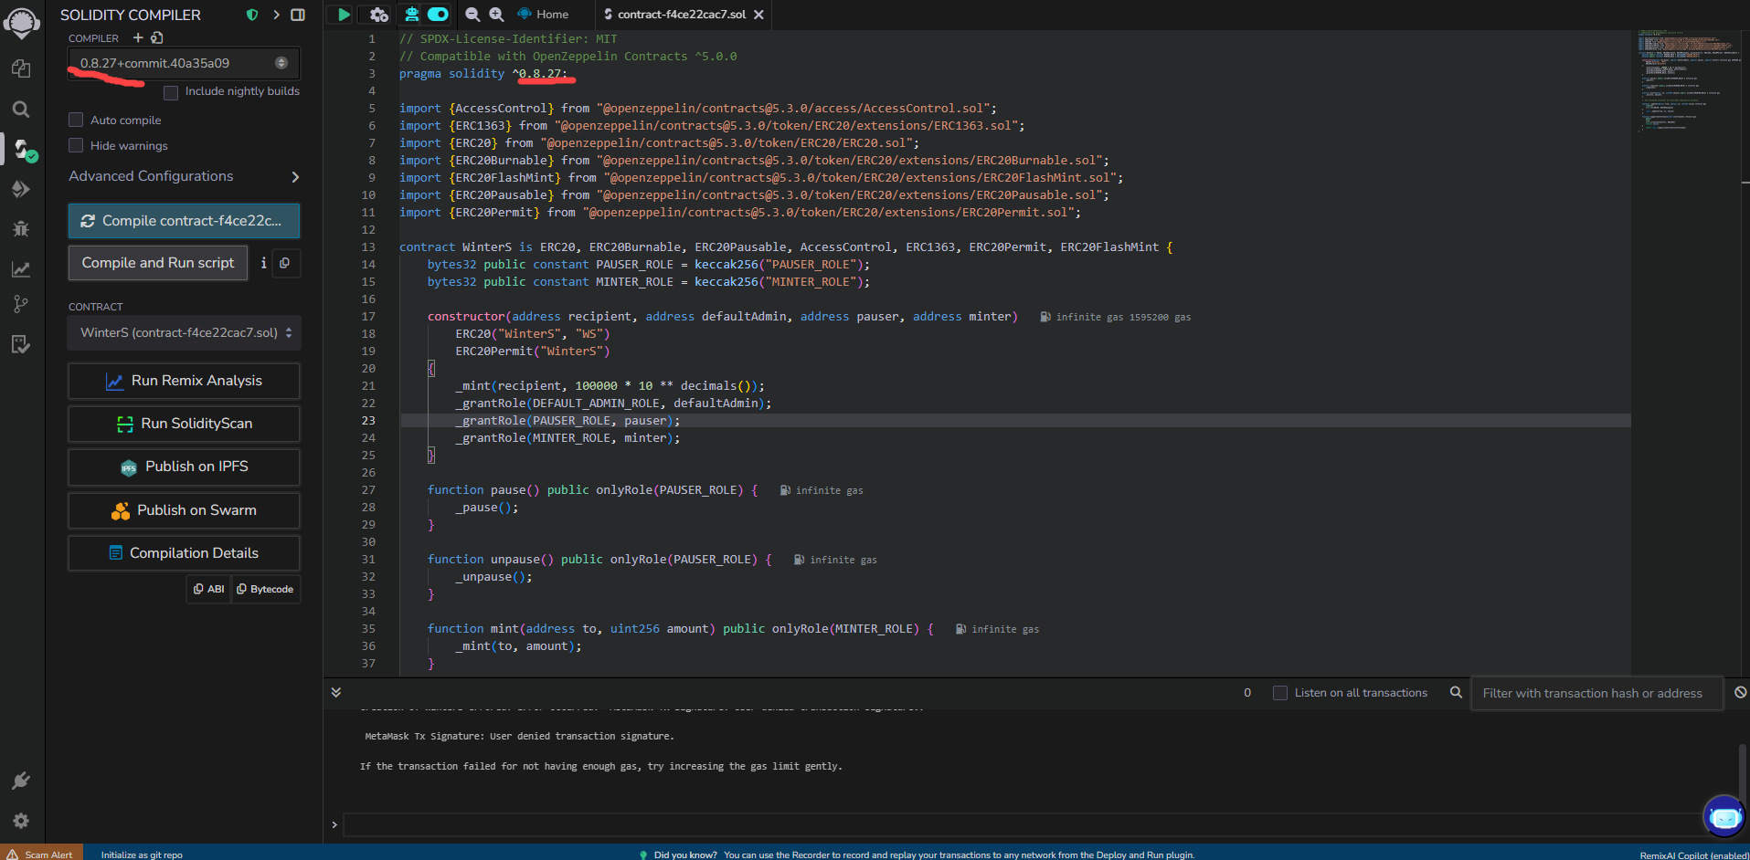Click Compile and Run script button
The image size is (1750, 860).
pyautogui.click(x=158, y=263)
